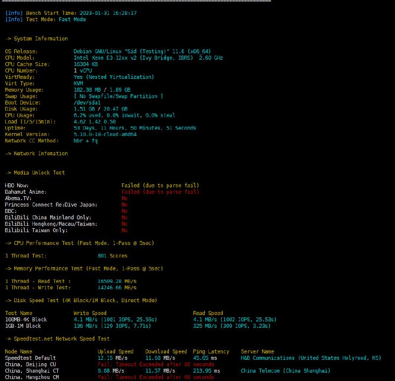Click the HBO Now failed result

[x=160, y=186]
